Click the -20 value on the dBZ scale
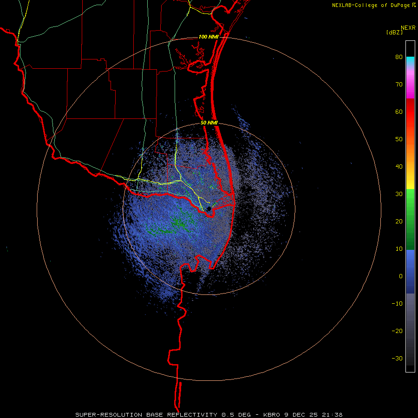 point(397,331)
